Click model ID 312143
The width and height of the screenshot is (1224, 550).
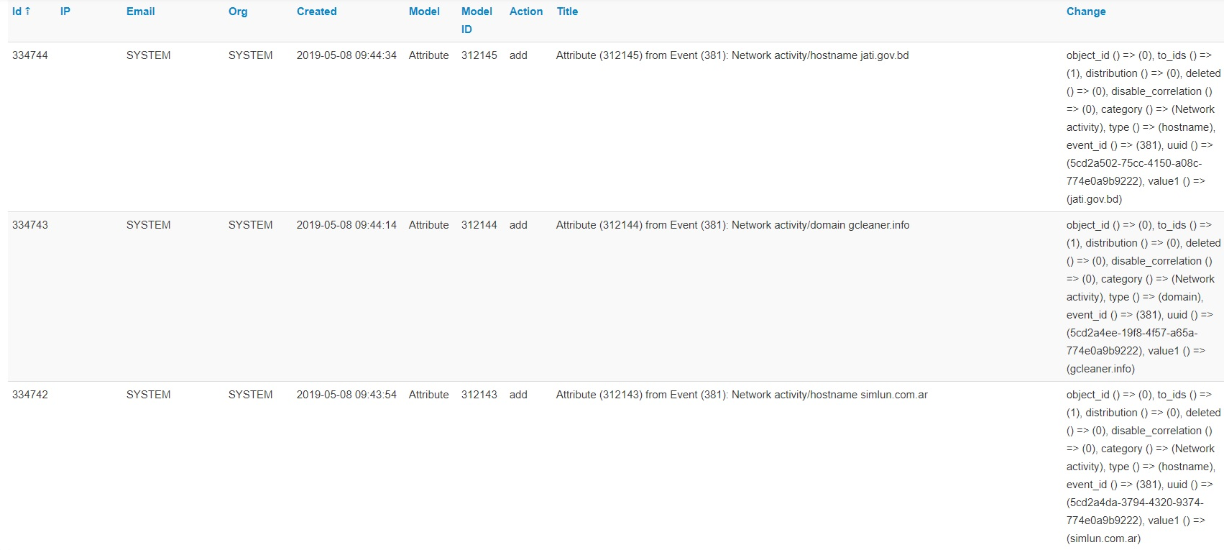pyautogui.click(x=479, y=395)
